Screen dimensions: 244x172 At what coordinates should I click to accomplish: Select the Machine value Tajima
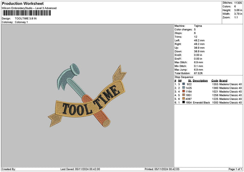pyautogui.click(x=198, y=26)
